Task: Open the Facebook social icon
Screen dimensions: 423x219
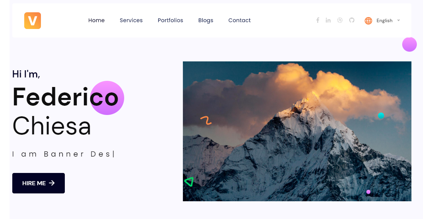Action: pyautogui.click(x=318, y=20)
